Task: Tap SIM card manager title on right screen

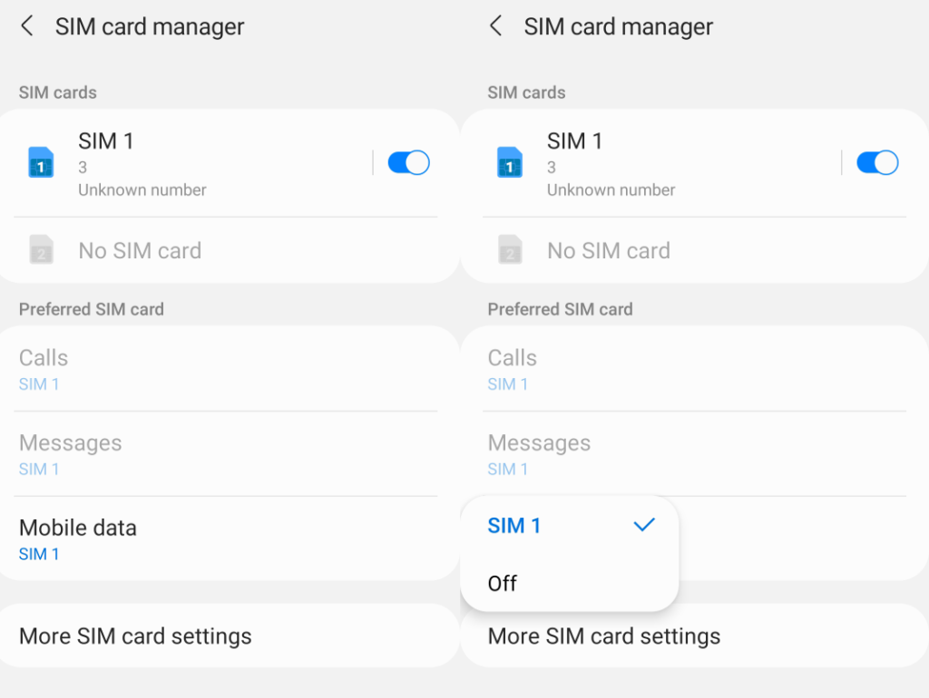Action: point(618,26)
